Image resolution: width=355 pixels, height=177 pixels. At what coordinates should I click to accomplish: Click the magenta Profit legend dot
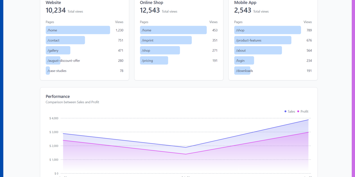[298, 111]
